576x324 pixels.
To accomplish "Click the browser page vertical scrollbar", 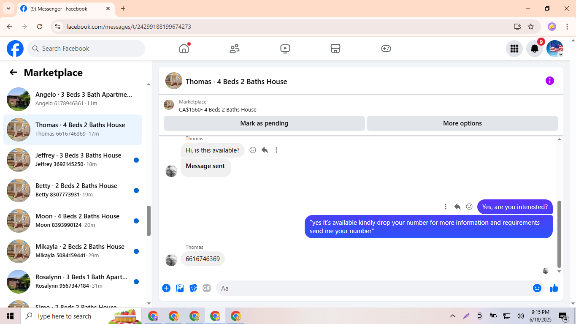I will tap(573, 172).
